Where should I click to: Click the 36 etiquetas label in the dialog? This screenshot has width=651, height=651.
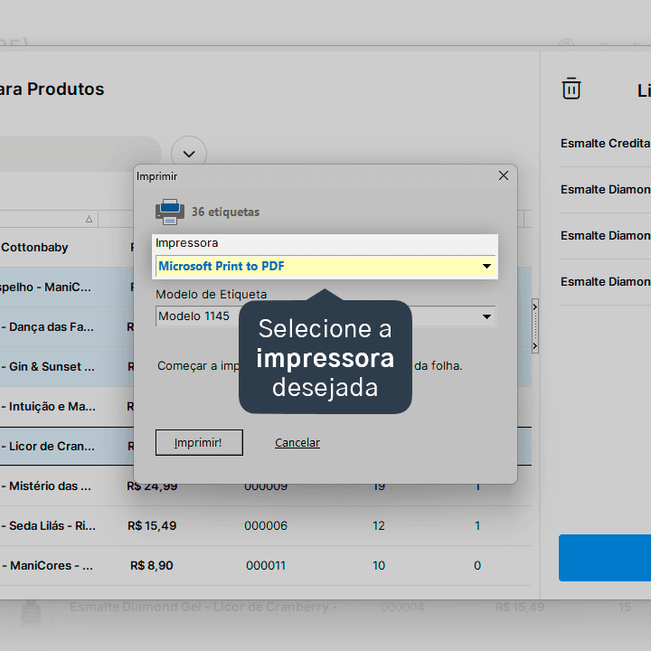225,212
